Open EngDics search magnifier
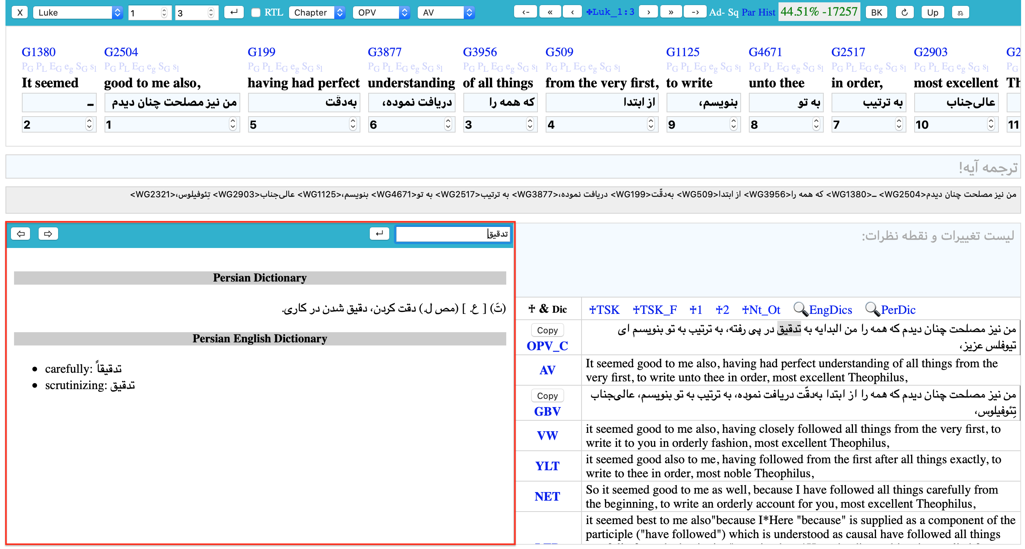This screenshot has width=1025, height=549. [823, 310]
